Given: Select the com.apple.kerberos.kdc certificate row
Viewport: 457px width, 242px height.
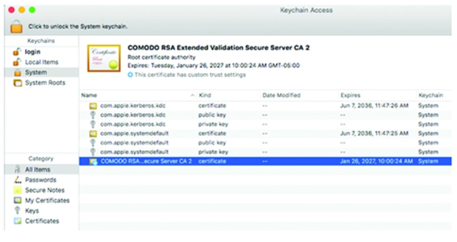Looking at the screenshot, I should [133, 106].
